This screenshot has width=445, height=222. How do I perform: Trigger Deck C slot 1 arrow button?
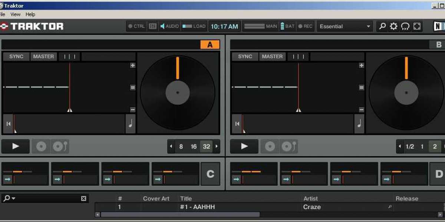8,180
